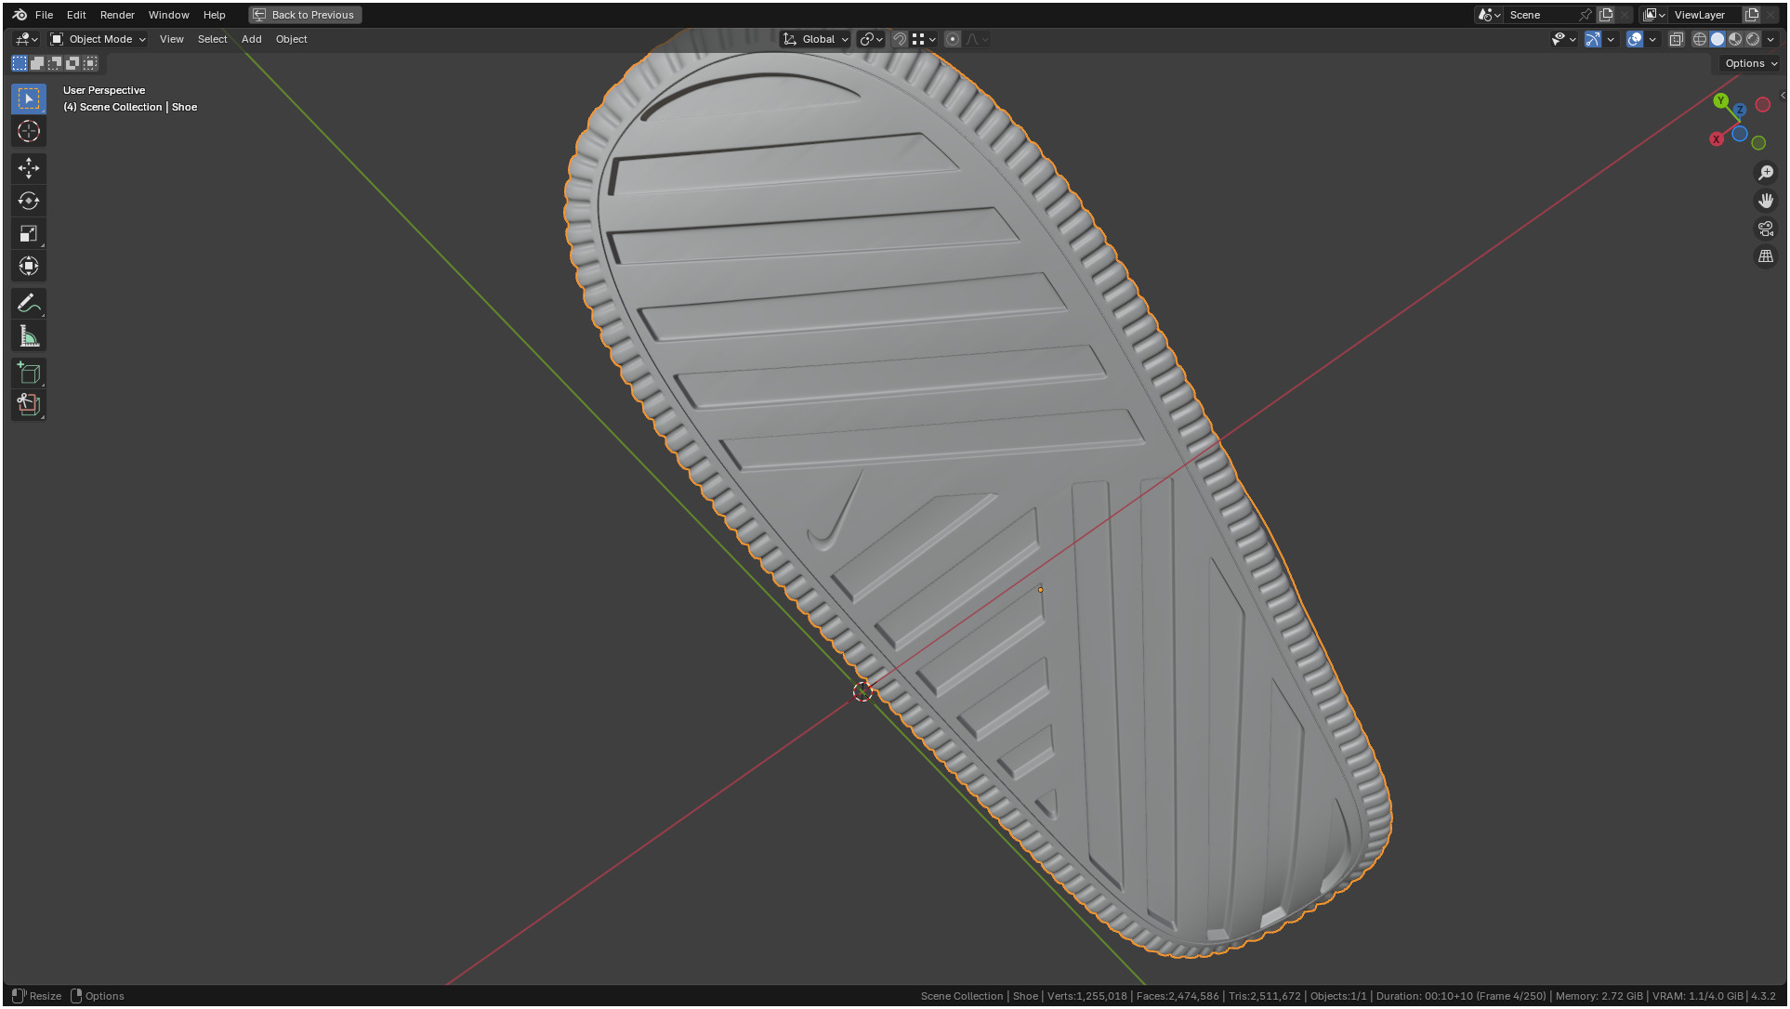Select the Select Box tool
1790x1009 pixels.
tap(29, 98)
